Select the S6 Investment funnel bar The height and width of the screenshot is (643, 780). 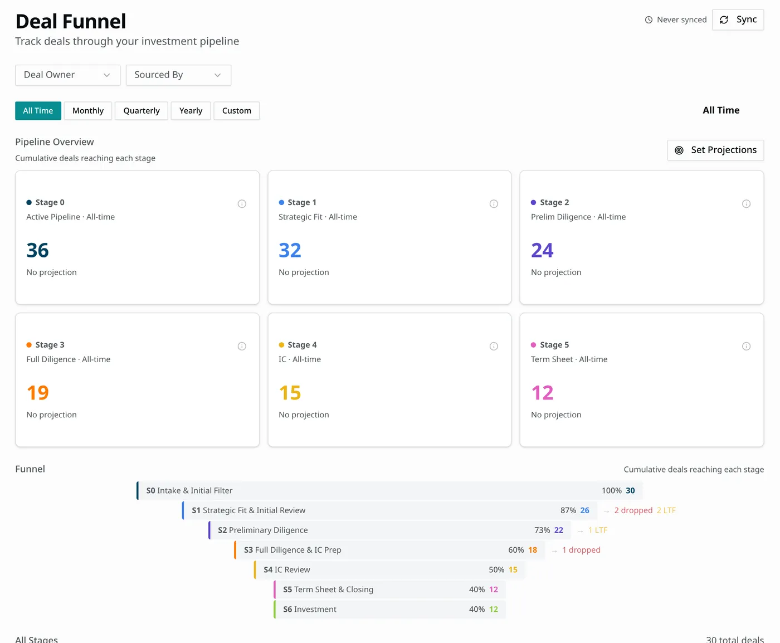click(389, 610)
